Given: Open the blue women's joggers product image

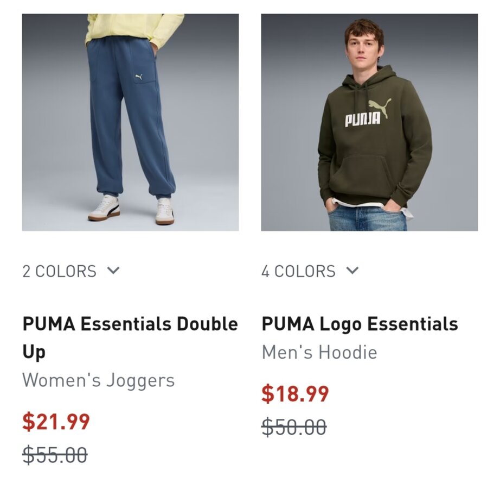Looking at the screenshot, I should [130, 122].
